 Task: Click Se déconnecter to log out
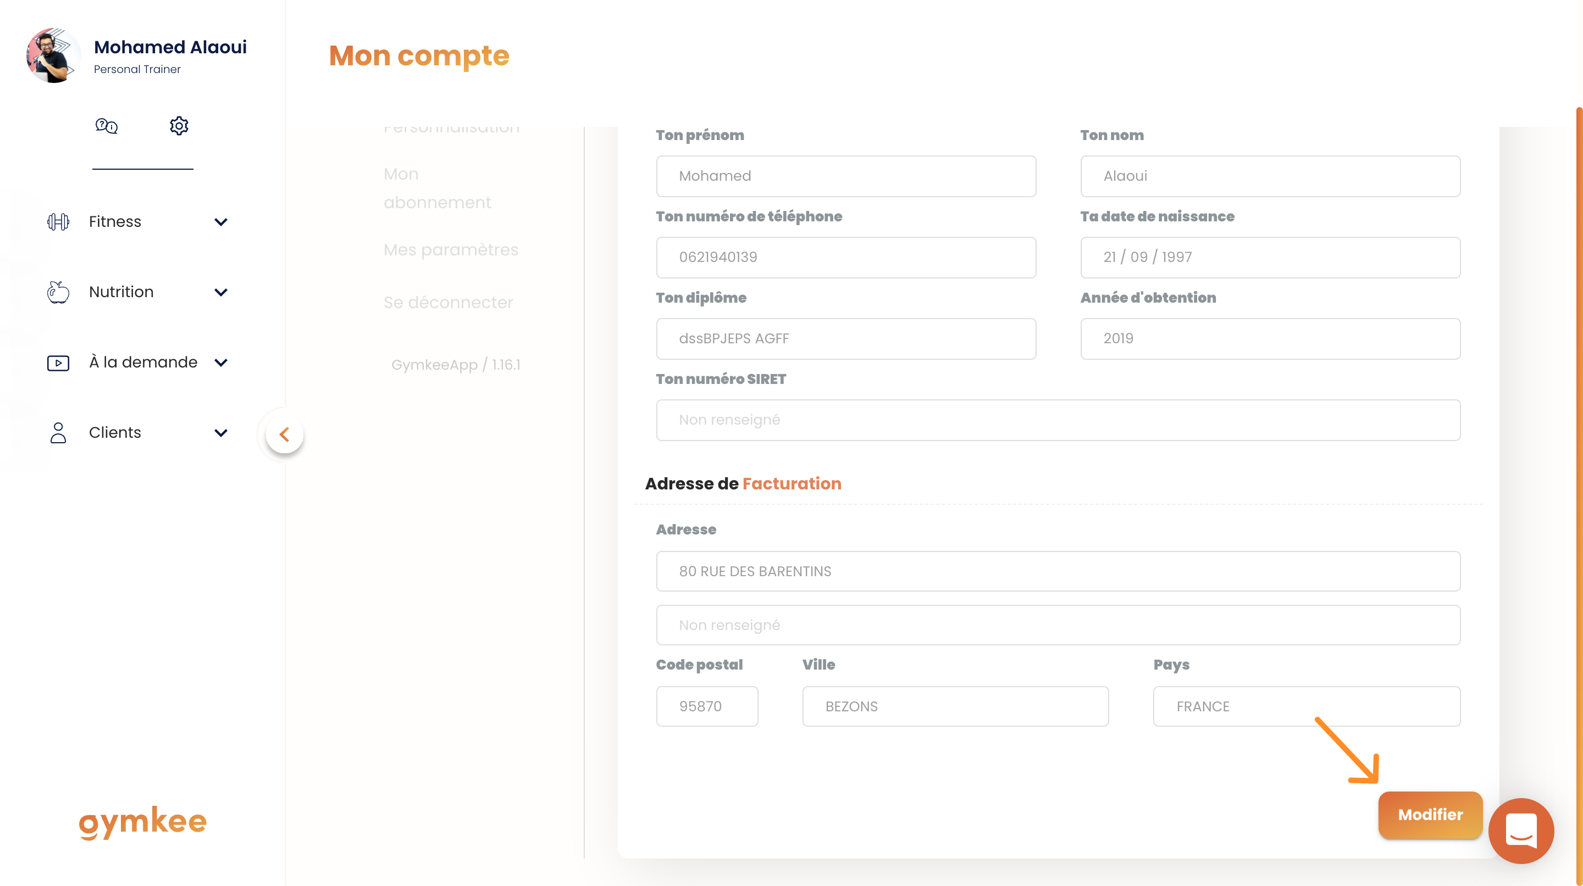pyautogui.click(x=448, y=303)
